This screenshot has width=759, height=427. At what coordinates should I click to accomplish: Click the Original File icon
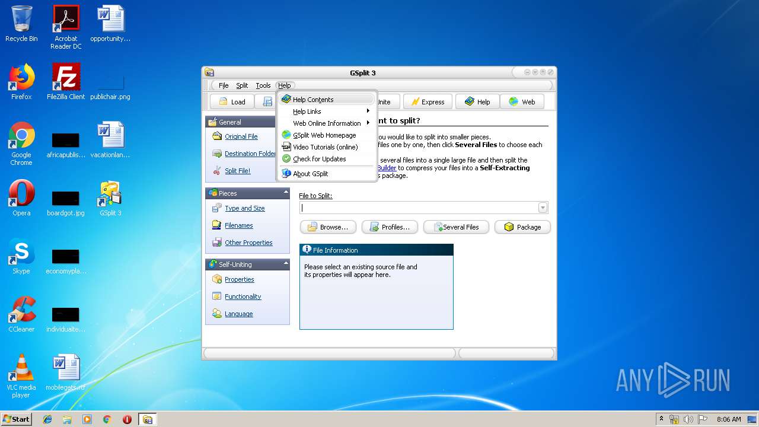pos(216,136)
